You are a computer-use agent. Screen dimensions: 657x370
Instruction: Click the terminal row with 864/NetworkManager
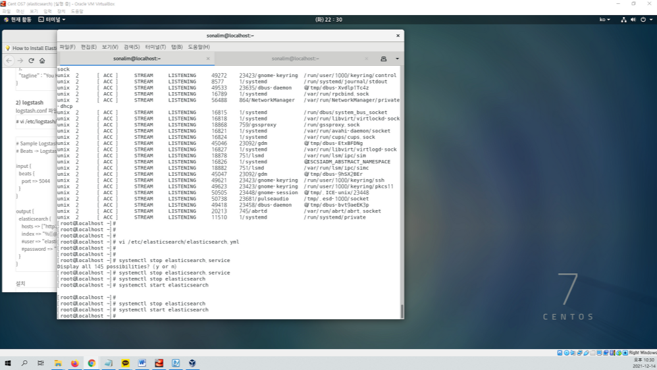228,100
